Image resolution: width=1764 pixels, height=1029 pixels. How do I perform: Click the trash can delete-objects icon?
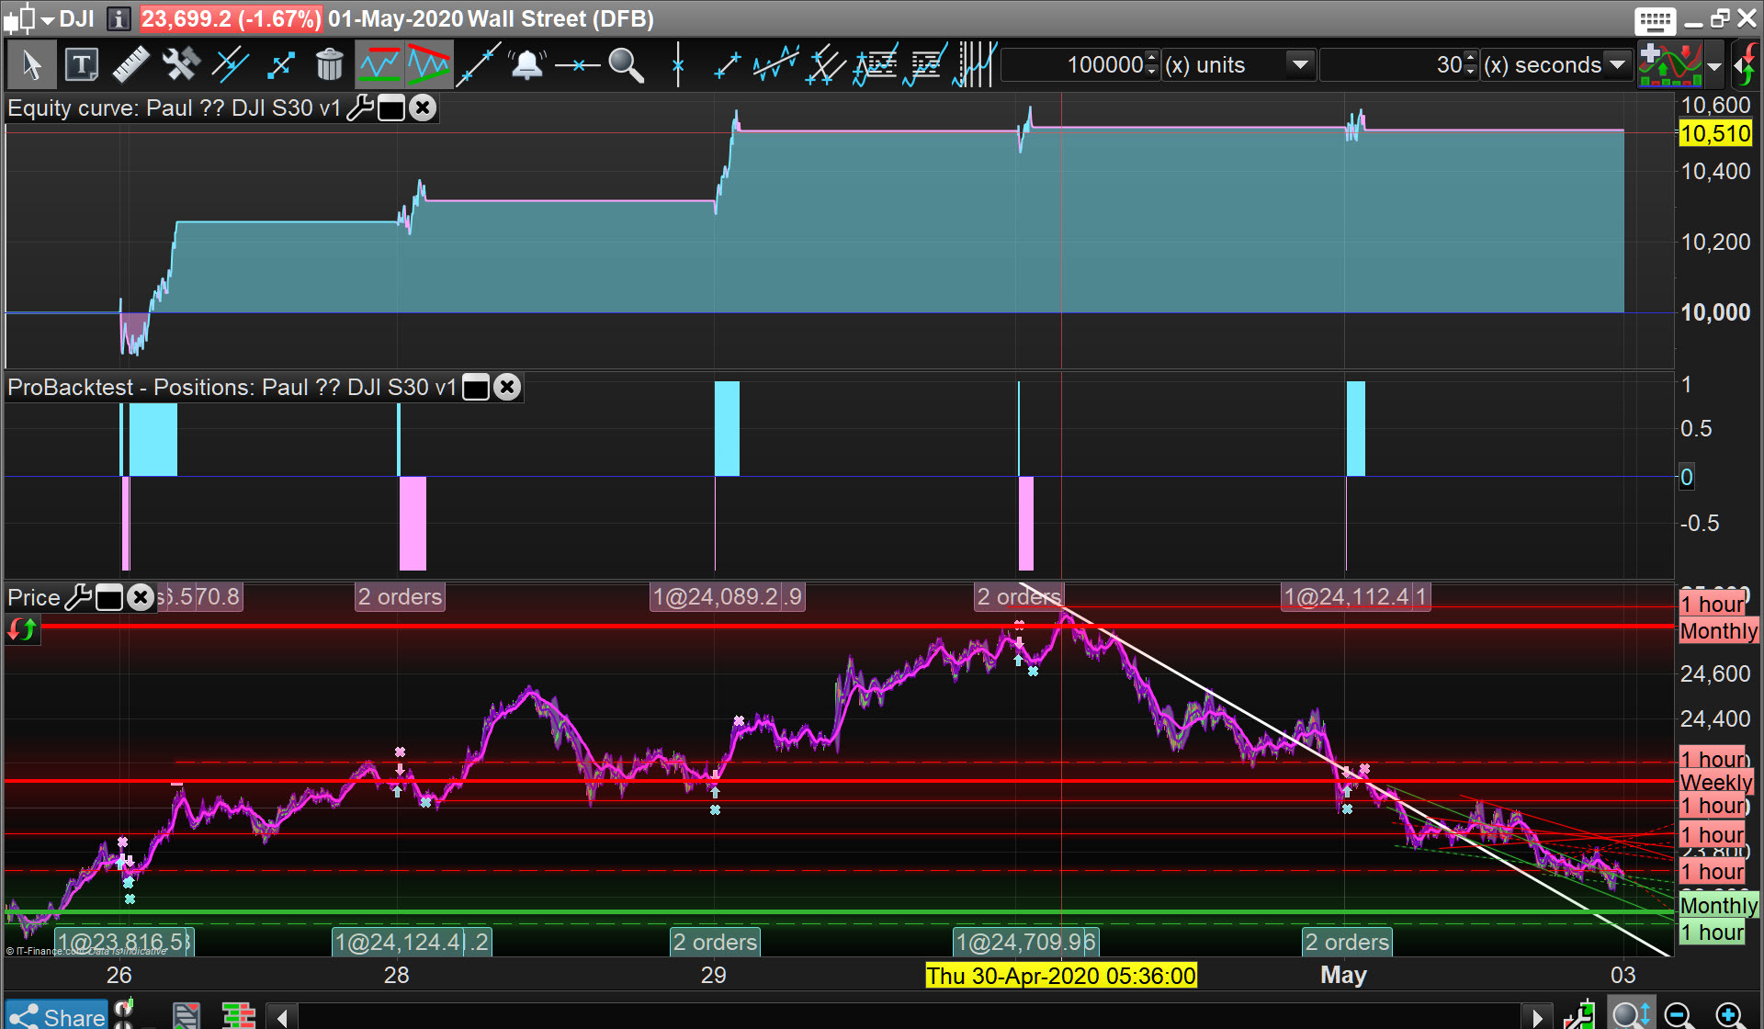click(329, 65)
